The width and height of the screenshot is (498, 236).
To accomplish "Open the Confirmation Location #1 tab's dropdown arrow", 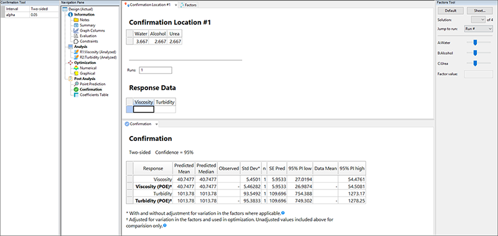I will point(176,5).
